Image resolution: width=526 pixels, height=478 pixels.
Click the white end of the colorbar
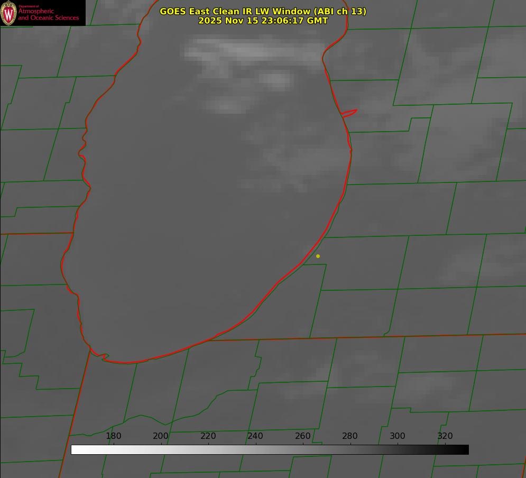tap(75, 450)
